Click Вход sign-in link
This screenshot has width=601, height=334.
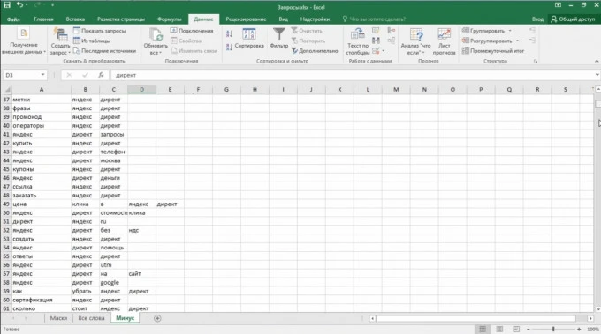pyautogui.click(x=537, y=19)
